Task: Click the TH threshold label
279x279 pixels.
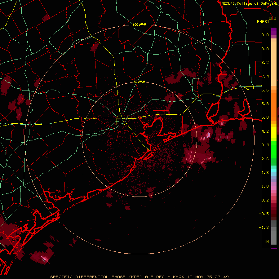Action: coord(266,241)
